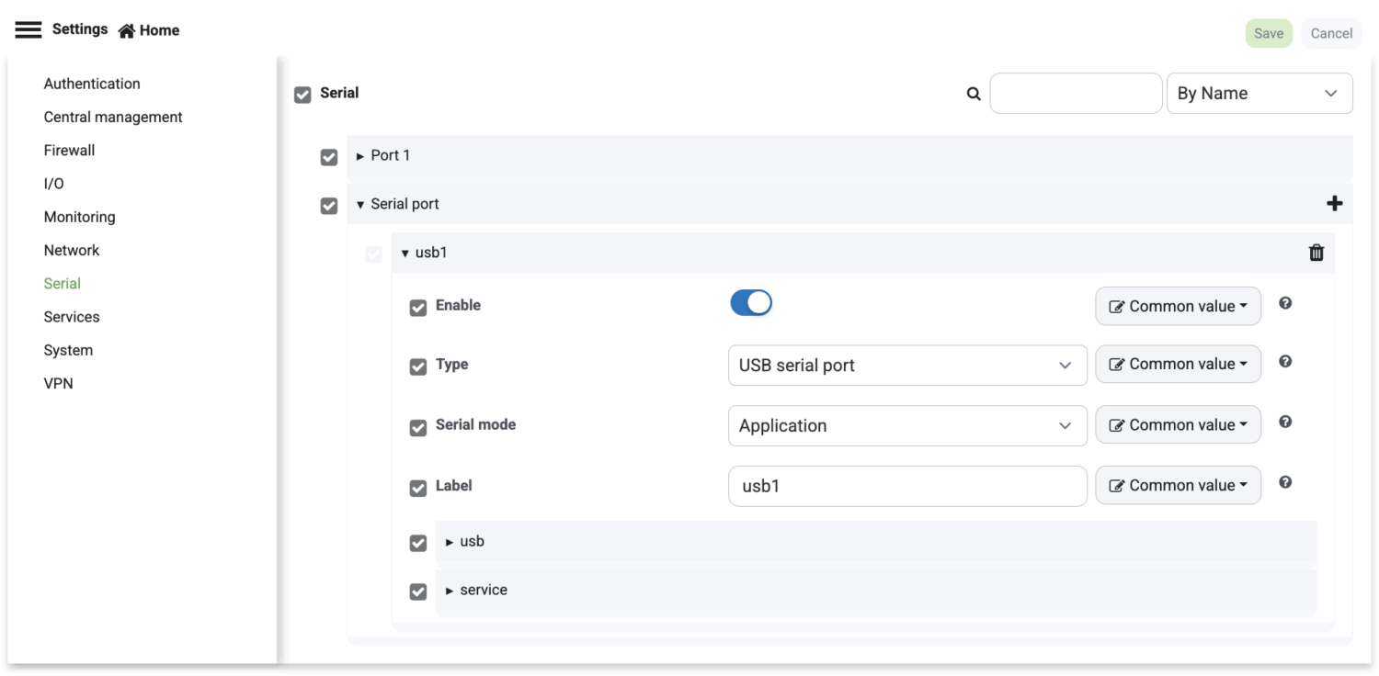The height and width of the screenshot is (676, 1379).
Task: Open the Type dropdown showing USB serial port
Action: (906, 366)
